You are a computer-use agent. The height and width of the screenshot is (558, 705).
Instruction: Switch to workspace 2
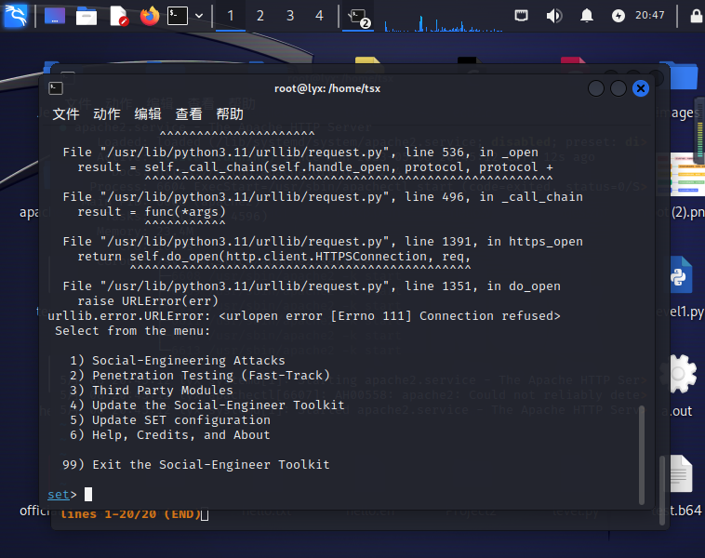point(260,16)
